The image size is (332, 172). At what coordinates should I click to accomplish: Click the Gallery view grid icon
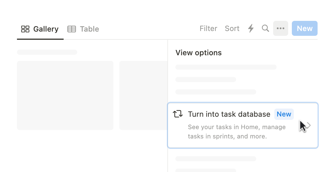tap(25, 29)
